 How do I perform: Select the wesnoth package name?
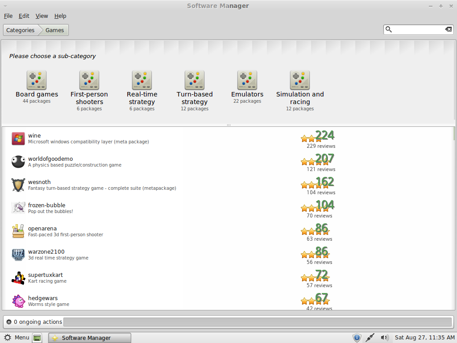click(39, 182)
